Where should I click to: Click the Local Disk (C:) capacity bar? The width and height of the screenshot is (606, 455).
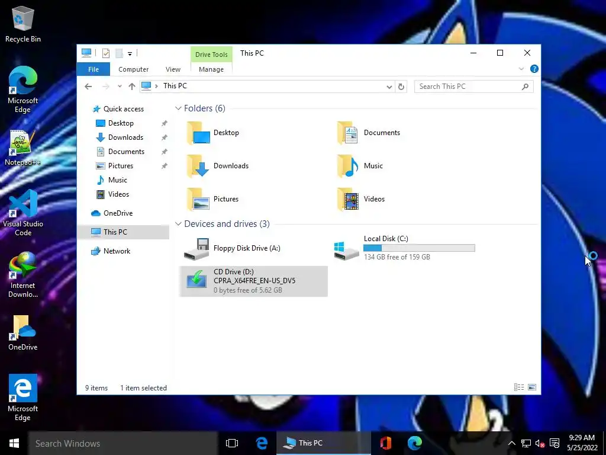pyautogui.click(x=420, y=248)
